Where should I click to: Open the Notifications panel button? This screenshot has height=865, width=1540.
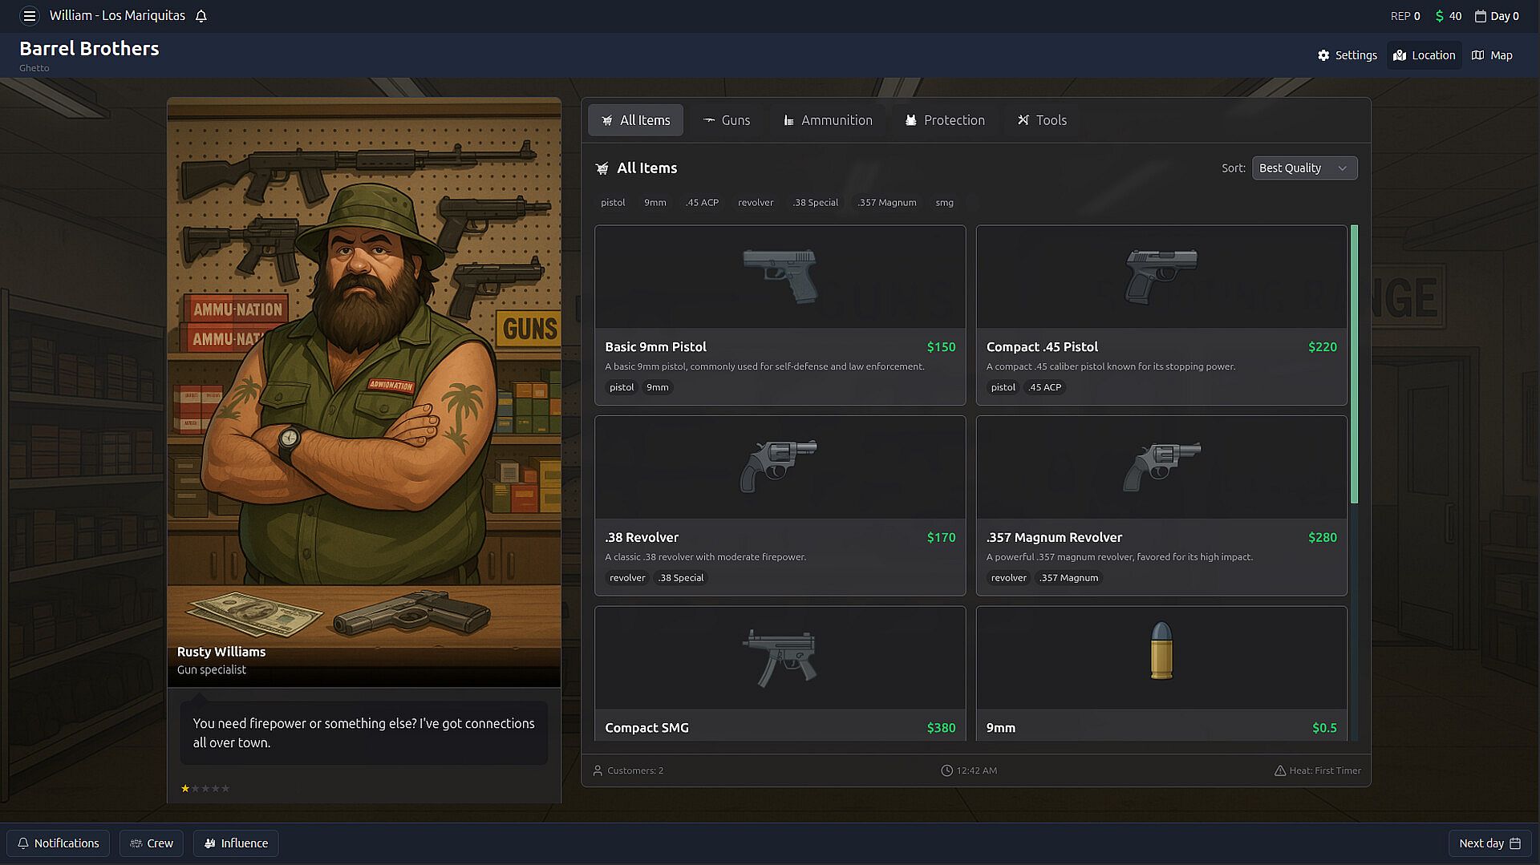[x=58, y=843]
